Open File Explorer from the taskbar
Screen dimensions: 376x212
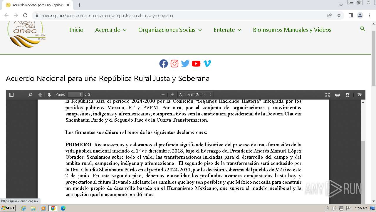(33, 208)
